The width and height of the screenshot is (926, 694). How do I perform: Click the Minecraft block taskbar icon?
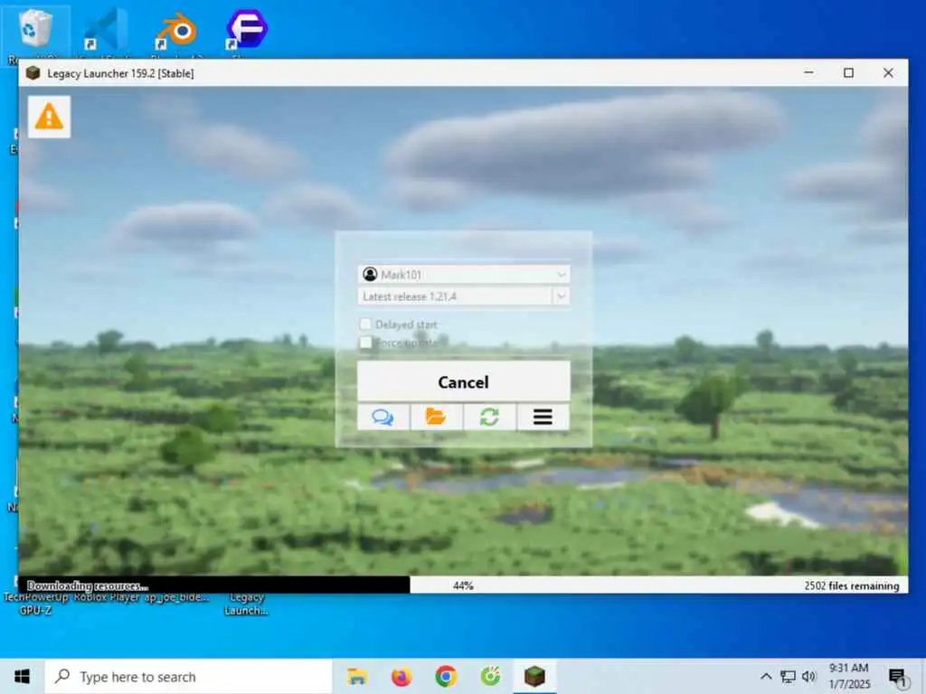point(534,676)
